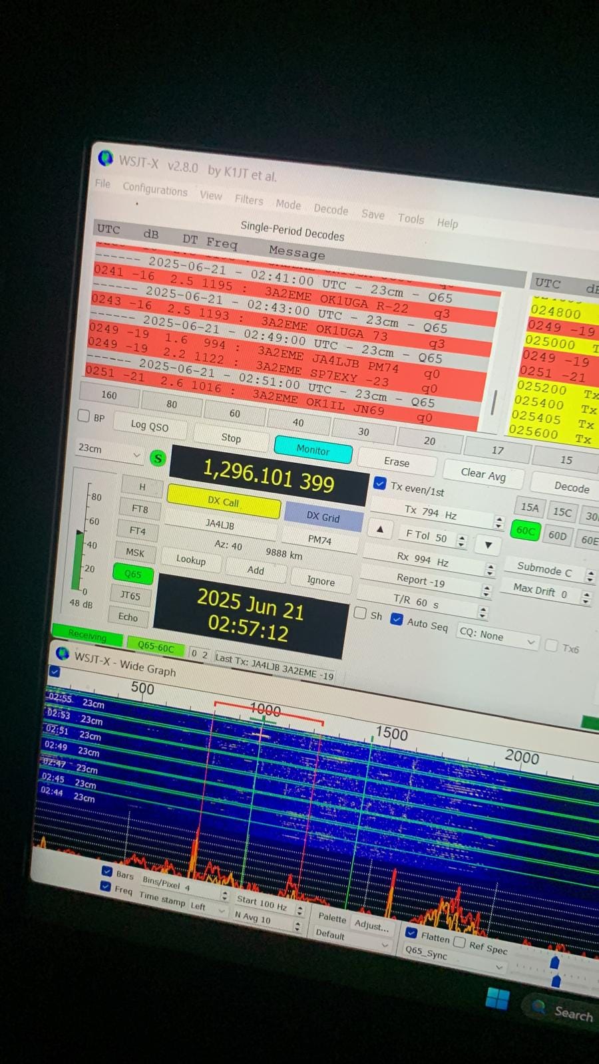Image resolution: width=599 pixels, height=1064 pixels.
Task: Select the 40 band button
Action: point(298,422)
